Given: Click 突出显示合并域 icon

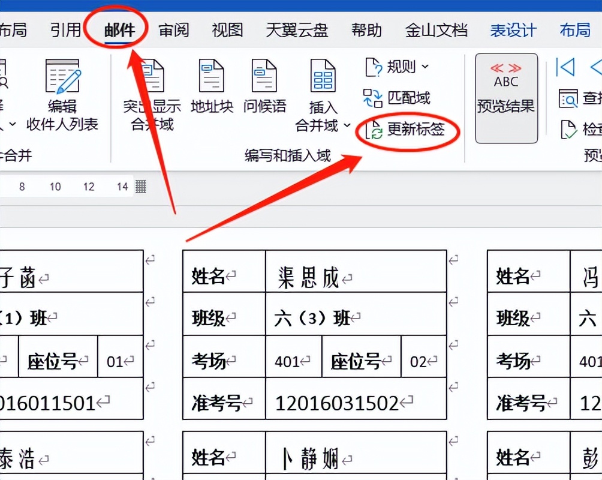Looking at the screenshot, I should pos(152,76).
